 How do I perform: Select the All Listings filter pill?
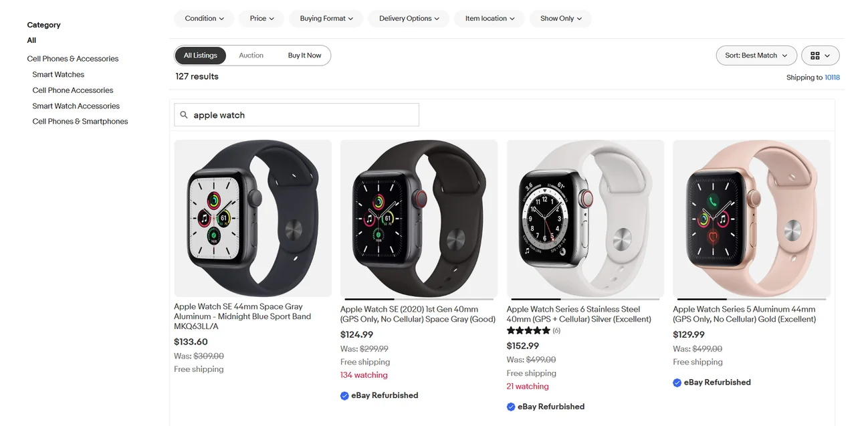pyautogui.click(x=200, y=56)
